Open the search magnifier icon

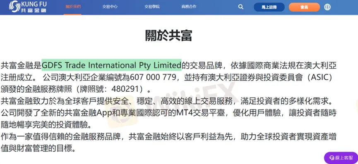click(240, 7)
